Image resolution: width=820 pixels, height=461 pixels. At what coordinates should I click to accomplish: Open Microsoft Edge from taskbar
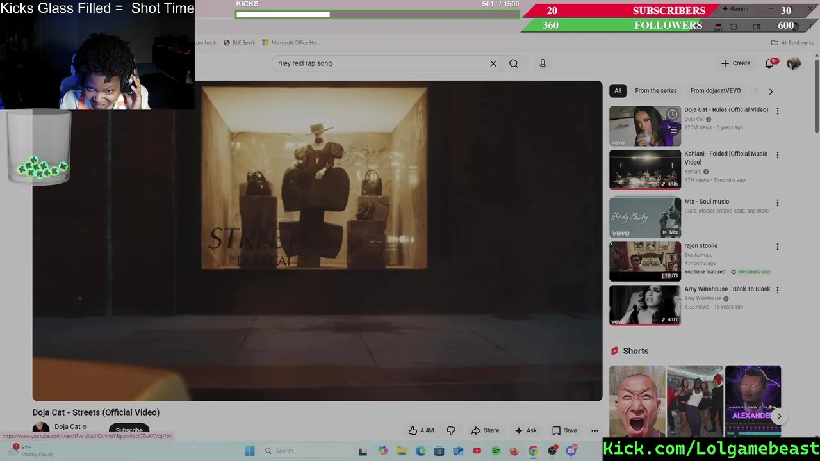click(x=420, y=451)
